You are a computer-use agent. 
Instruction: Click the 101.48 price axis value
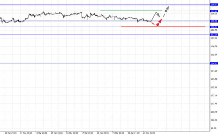214,104
